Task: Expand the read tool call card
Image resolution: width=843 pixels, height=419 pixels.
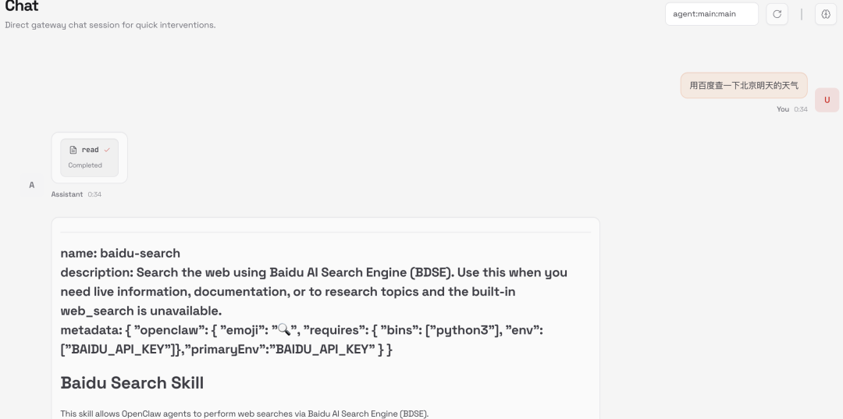Action: click(x=89, y=158)
